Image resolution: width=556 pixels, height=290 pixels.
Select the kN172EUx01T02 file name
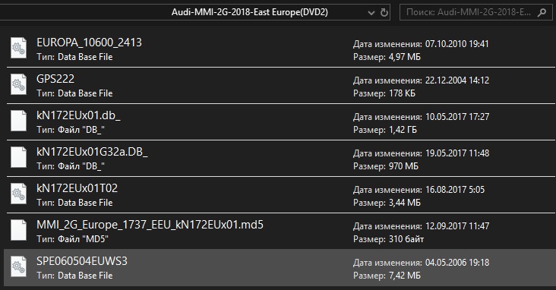coord(77,188)
